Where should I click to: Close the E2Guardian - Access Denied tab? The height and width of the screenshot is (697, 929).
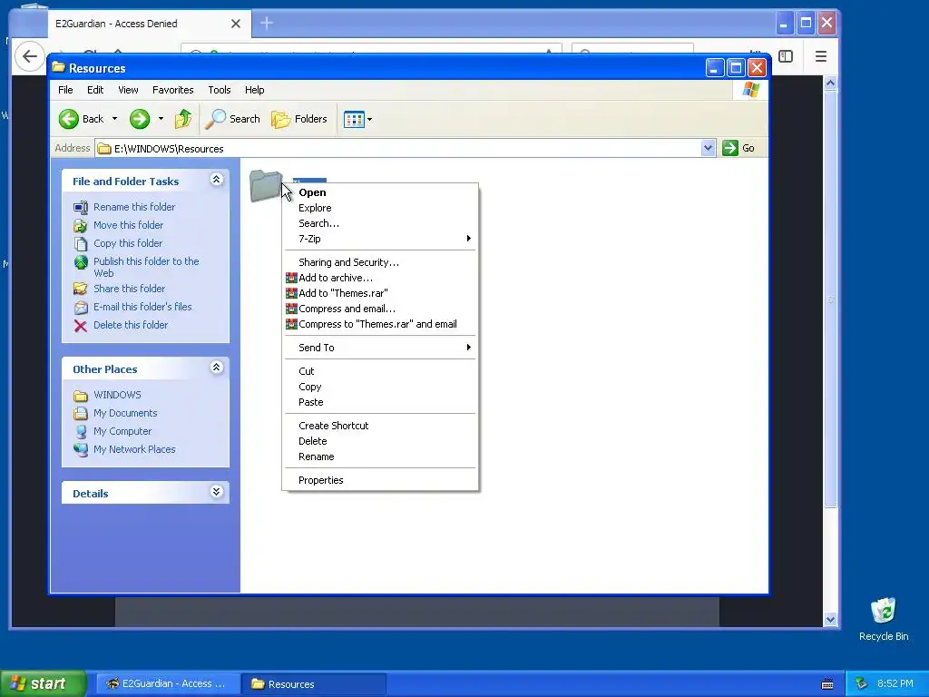236,24
